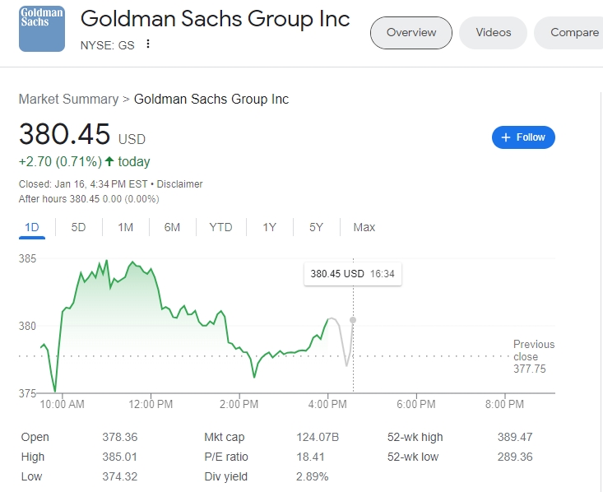Show the Max time range

pos(364,227)
